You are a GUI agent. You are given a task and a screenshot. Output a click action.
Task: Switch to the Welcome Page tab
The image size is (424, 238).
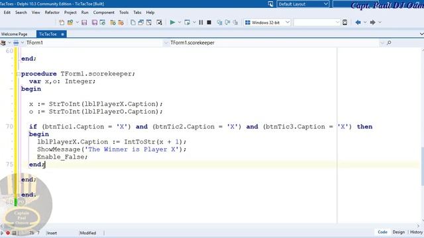pos(15,34)
